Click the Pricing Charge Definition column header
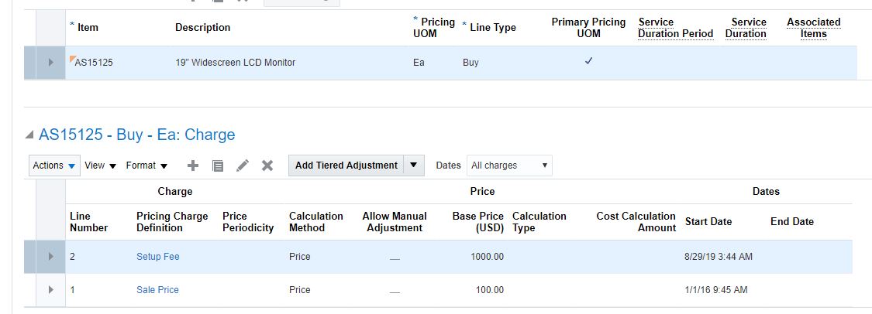 pyautogui.click(x=172, y=222)
